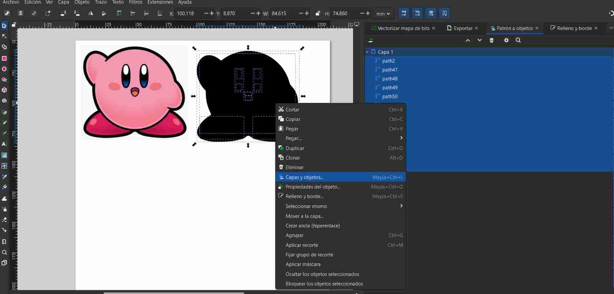Click Select all objects toolbar icon
This screenshot has width=614, height=294.
point(7,13)
